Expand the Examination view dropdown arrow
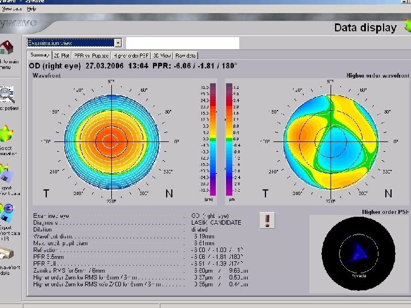The width and height of the screenshot is (411, 308). tap(118, 43)
